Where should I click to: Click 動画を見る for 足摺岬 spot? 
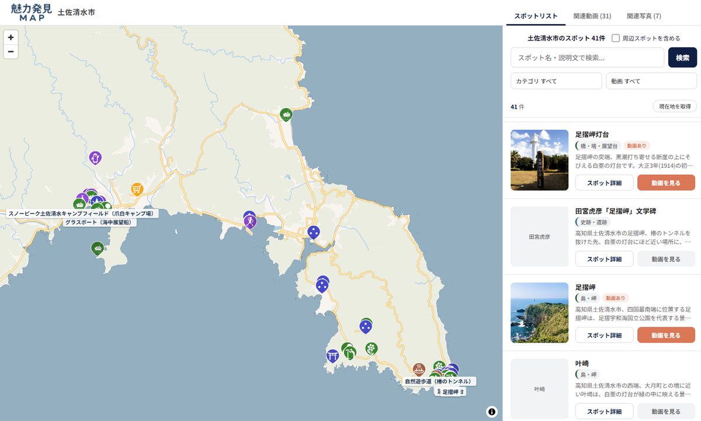[666, 335]
